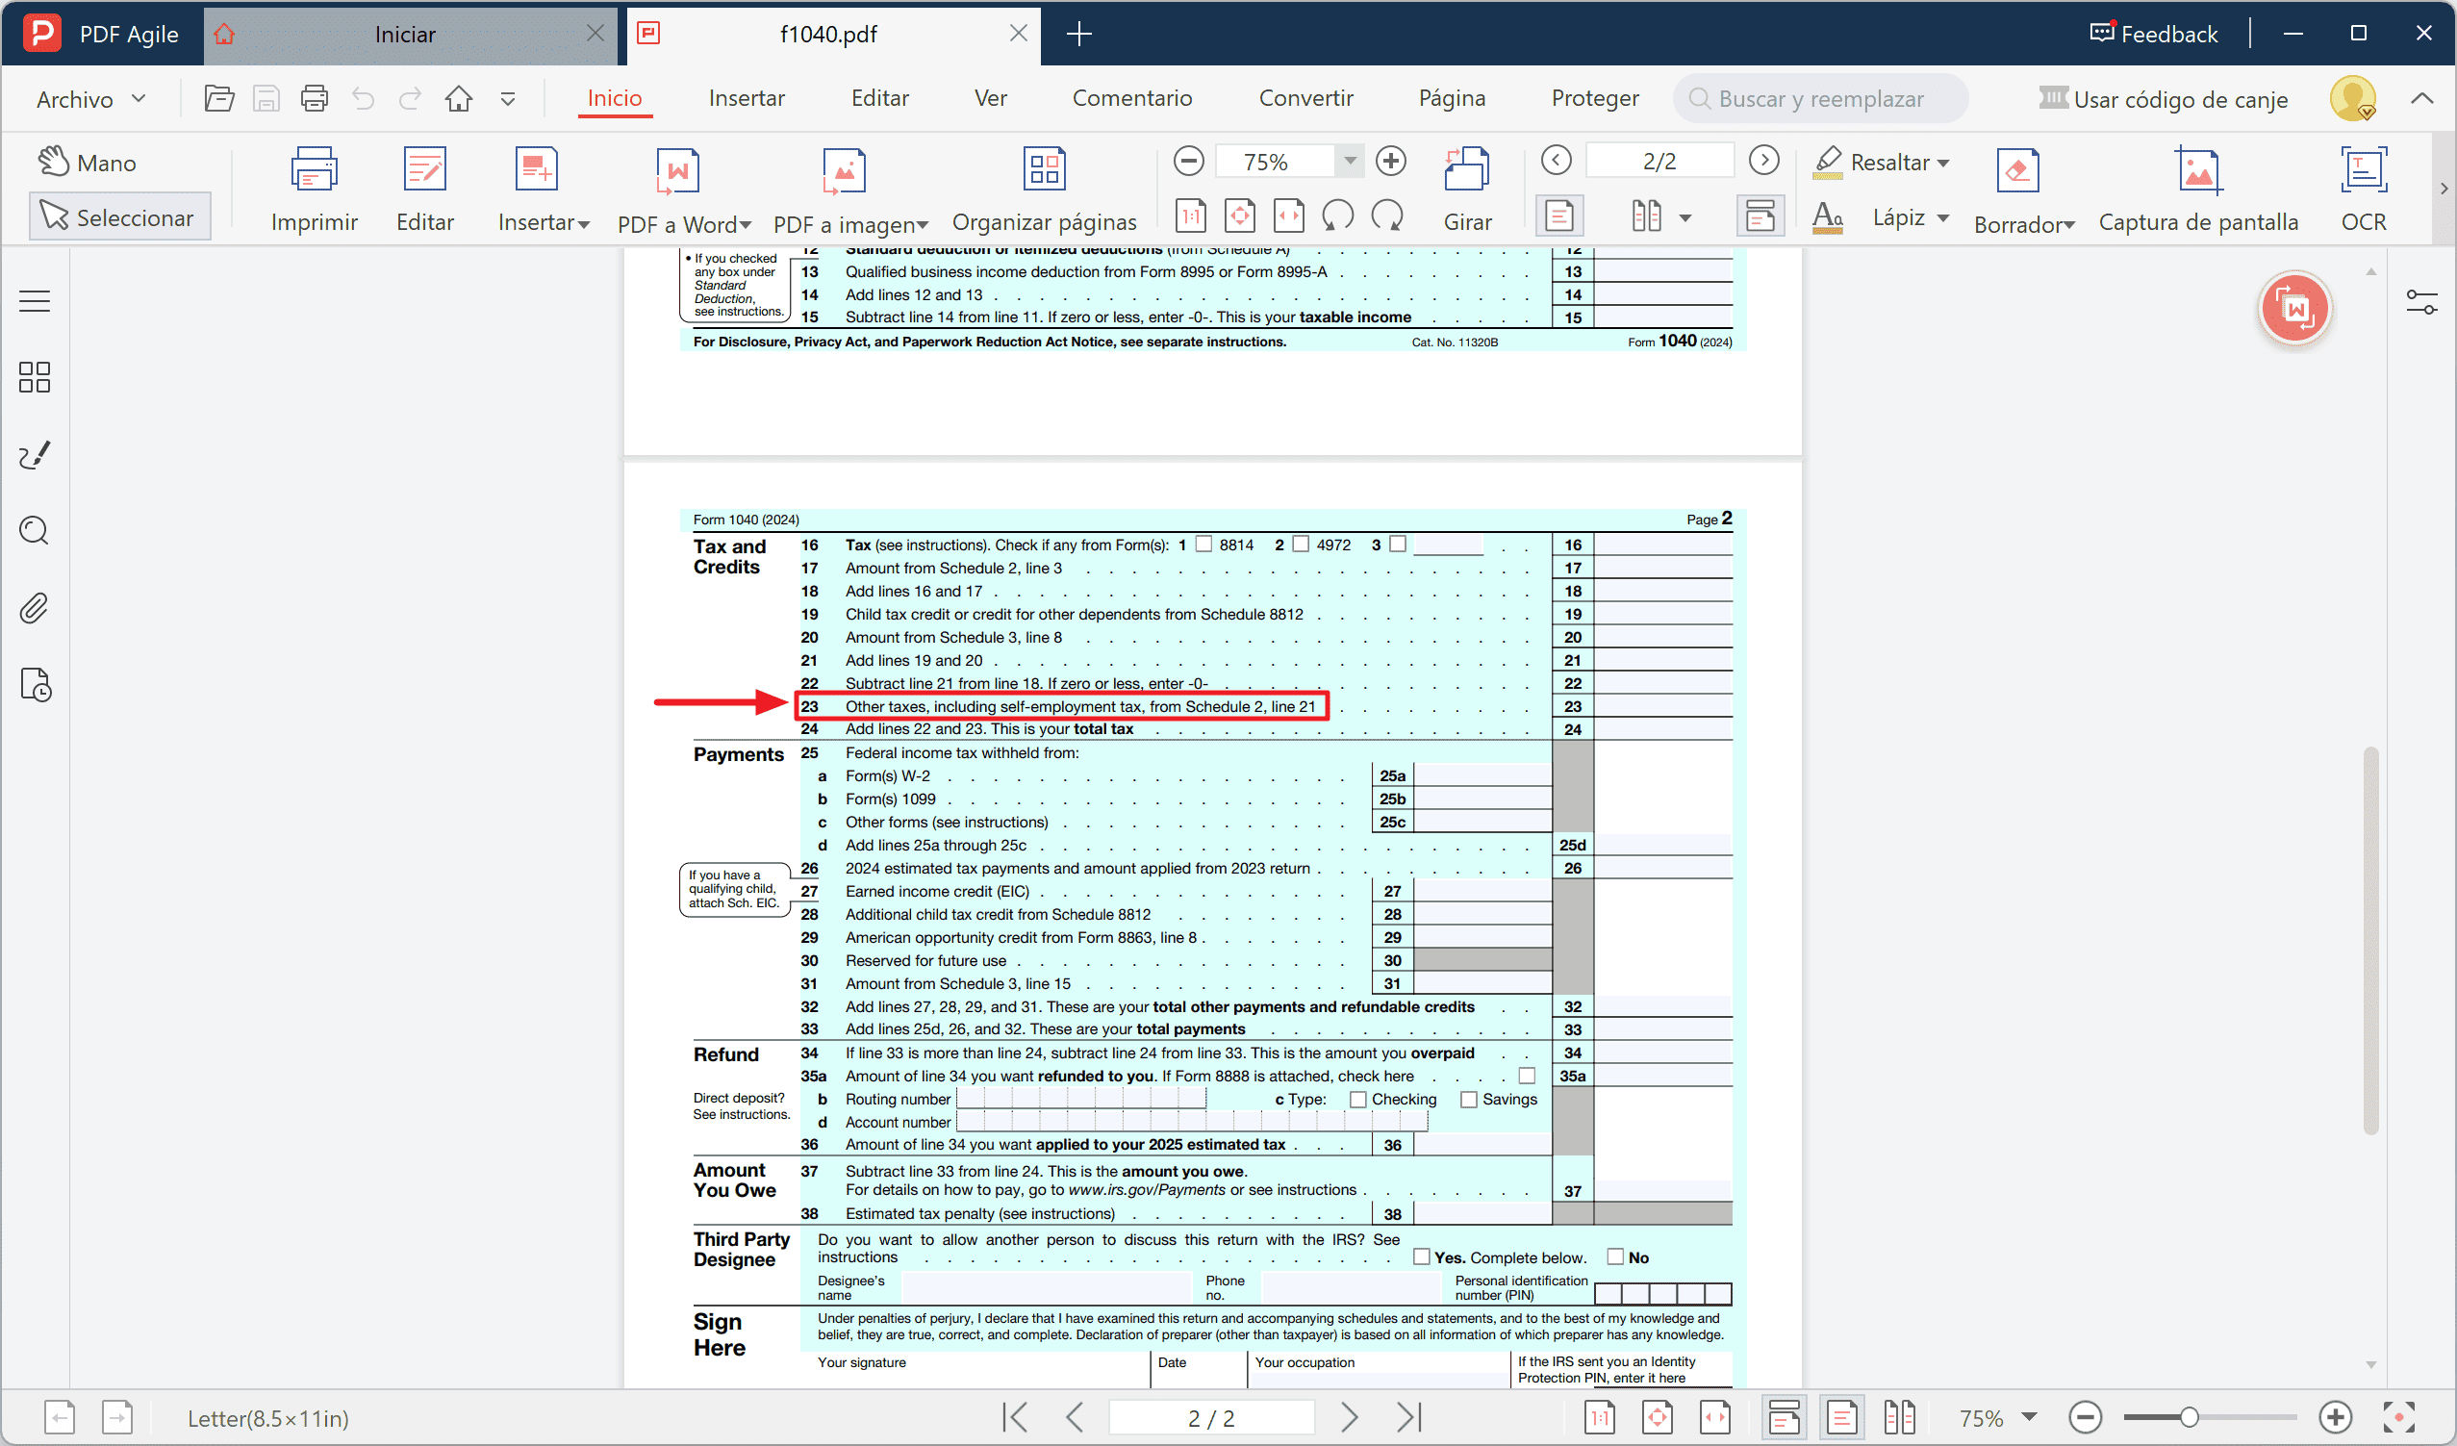This screenshot has height=1446, width=2457.
Task: Expand the Archivo menu
Action: (90, 98)
